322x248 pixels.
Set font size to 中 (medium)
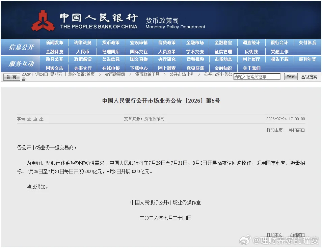35,119
